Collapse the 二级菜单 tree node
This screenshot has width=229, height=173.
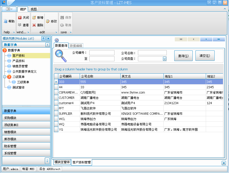(x=5, y=77)
